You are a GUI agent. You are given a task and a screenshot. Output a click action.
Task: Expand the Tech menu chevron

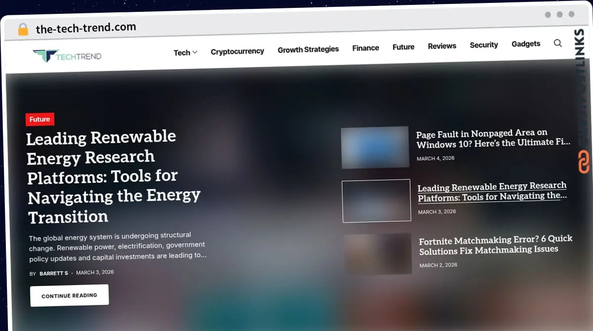pyautogui.click(x=195, y=52)
